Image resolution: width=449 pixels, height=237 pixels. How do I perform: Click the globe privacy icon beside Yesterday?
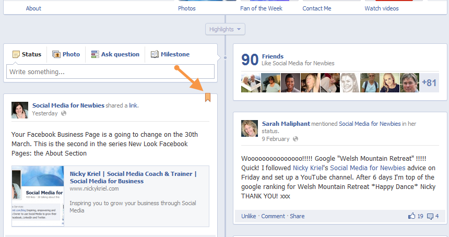click(x=64, y=113)
